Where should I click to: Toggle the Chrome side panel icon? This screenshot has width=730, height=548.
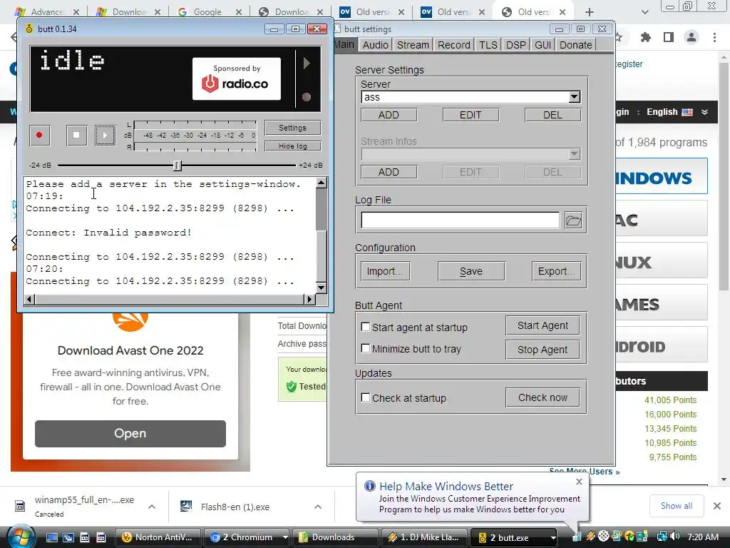point(669,37)
